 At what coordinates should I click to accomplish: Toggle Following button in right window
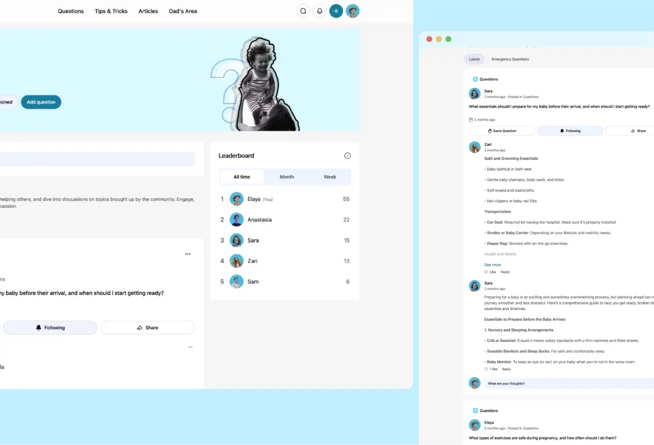(x=570, y=131)
